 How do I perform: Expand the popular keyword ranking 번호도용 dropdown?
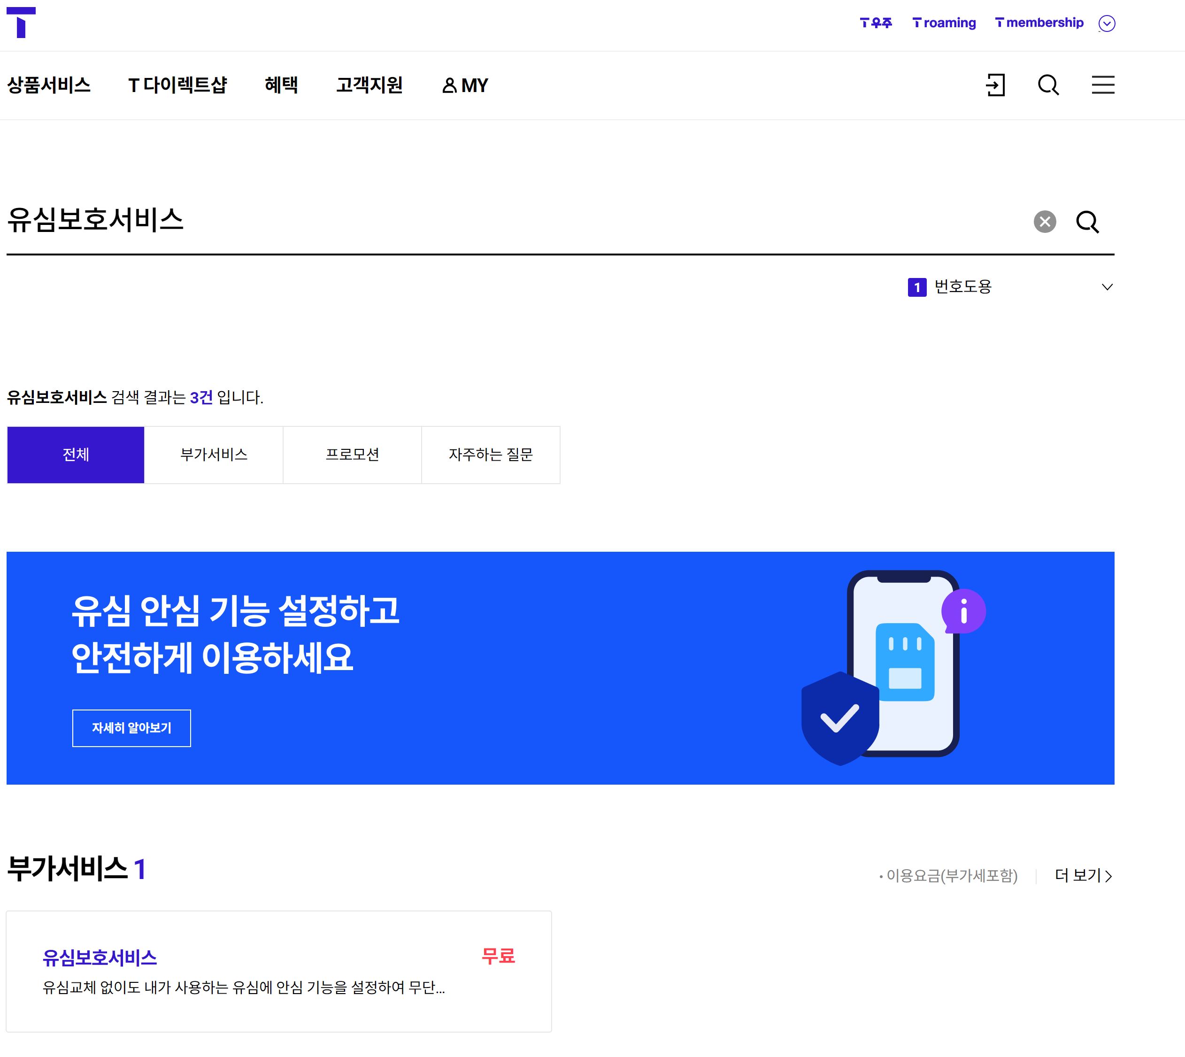point(1107,287)
